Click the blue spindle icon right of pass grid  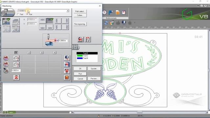coord(67,58)
